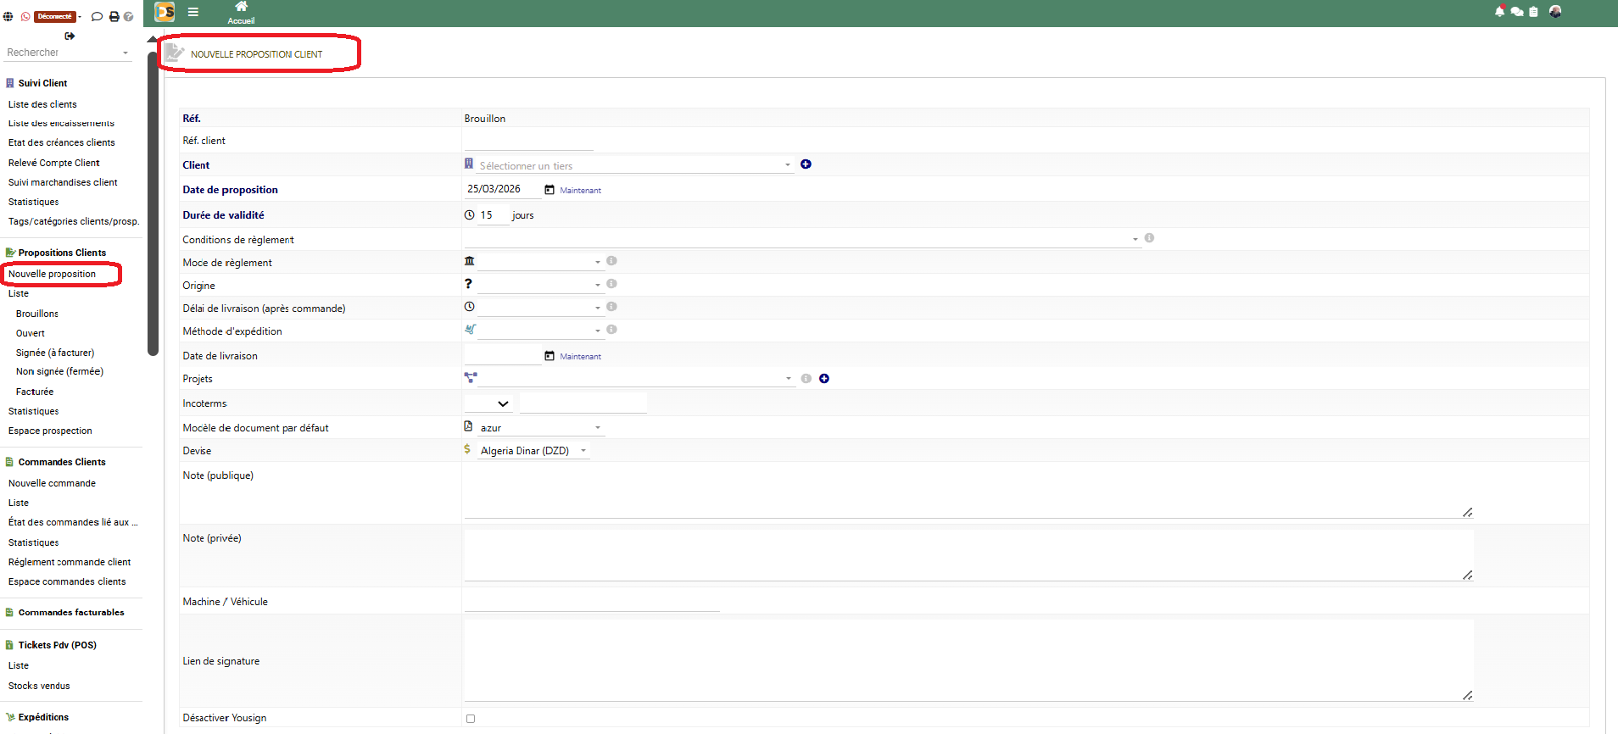The image size is (1618, 734).
Task: Open the messages conversation icon
Action: [x=1517, y=12]
